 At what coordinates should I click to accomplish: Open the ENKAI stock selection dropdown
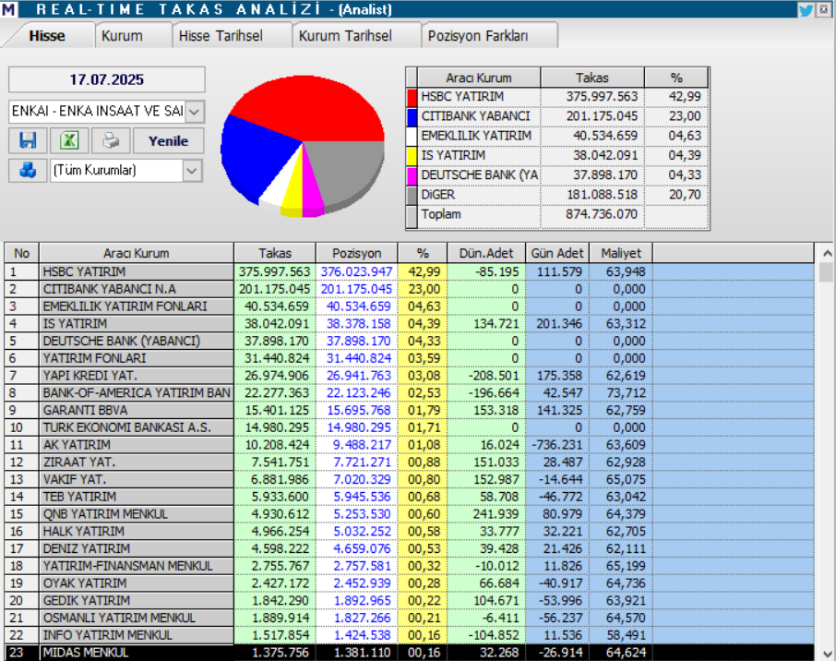click(x=195, y=112)
